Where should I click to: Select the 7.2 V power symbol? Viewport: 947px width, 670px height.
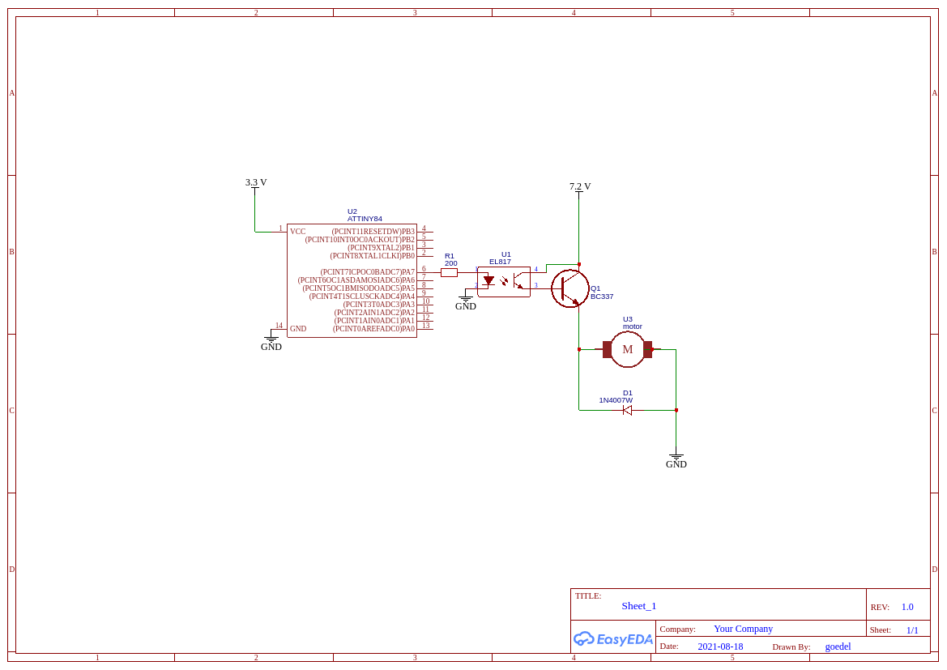579,187
